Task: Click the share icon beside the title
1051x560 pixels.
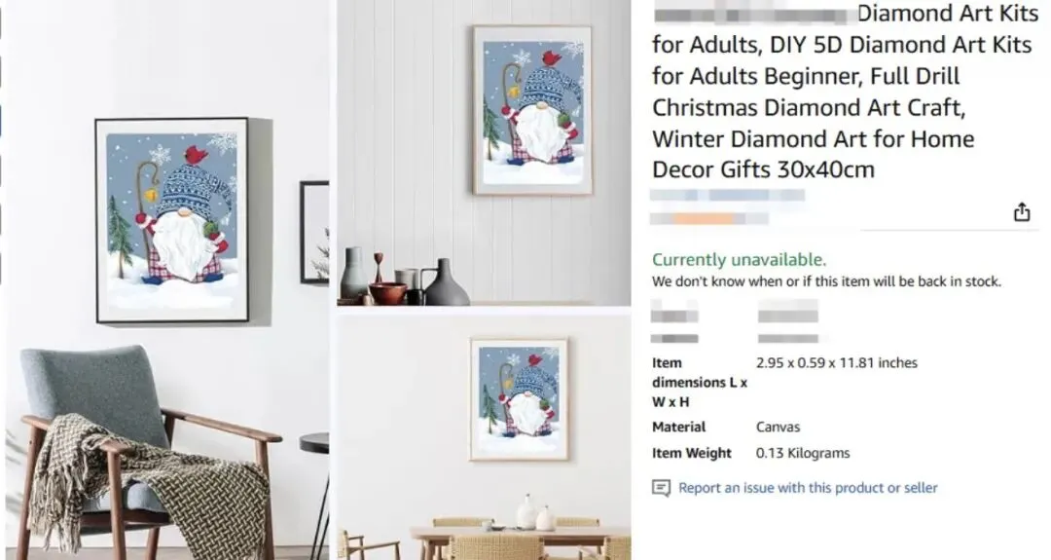Action: click(1021, 212)
